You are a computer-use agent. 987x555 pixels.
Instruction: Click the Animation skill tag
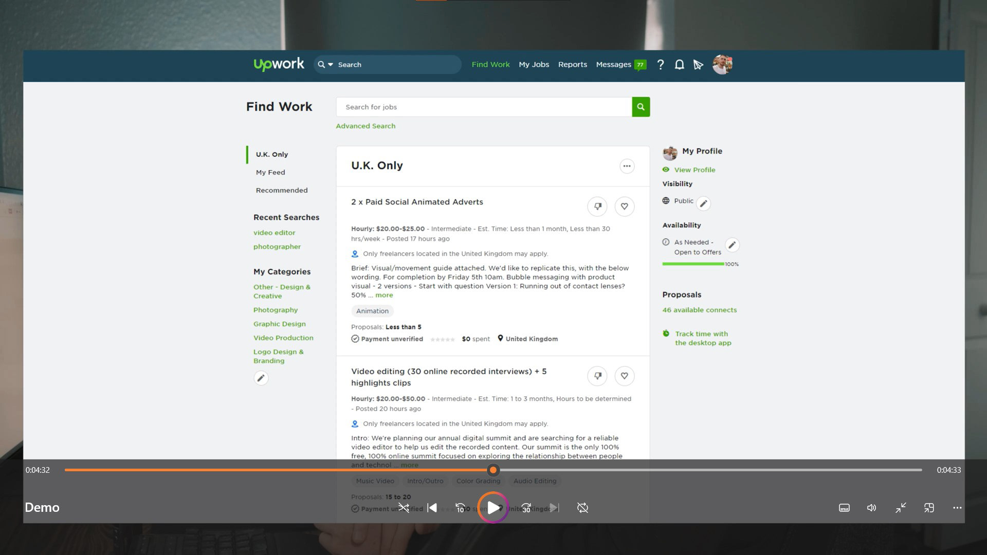coord(372,311)
